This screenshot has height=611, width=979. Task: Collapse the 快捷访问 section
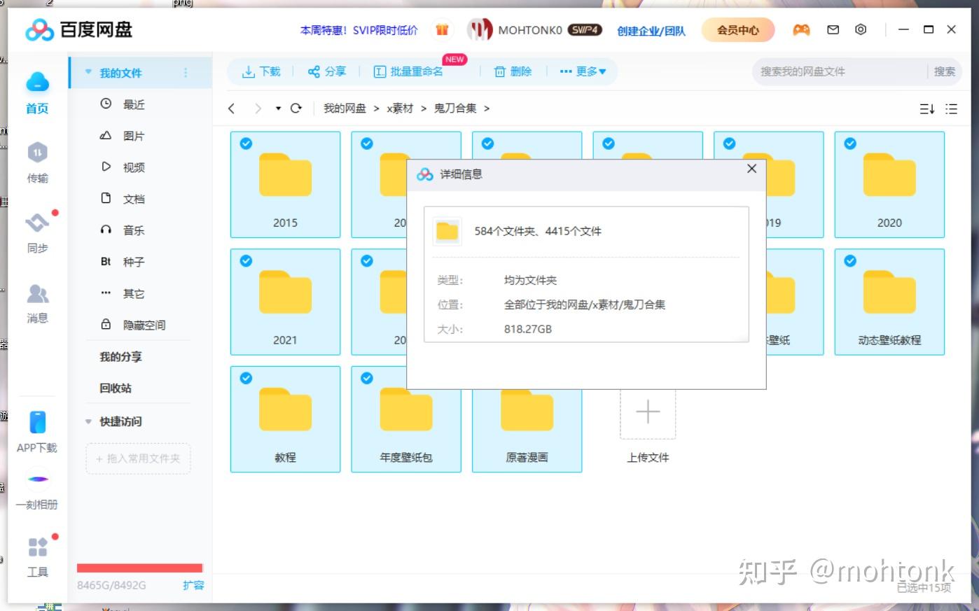point(88,421)
